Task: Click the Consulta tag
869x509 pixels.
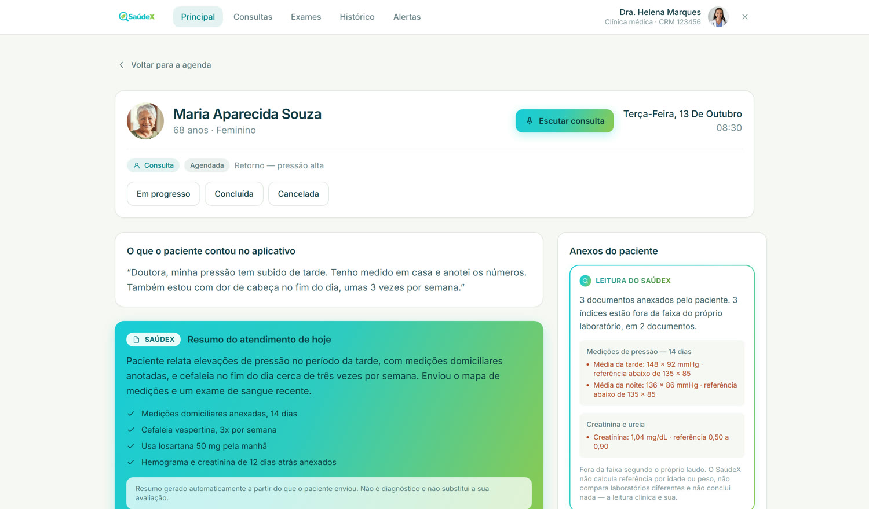Action: 154,165
